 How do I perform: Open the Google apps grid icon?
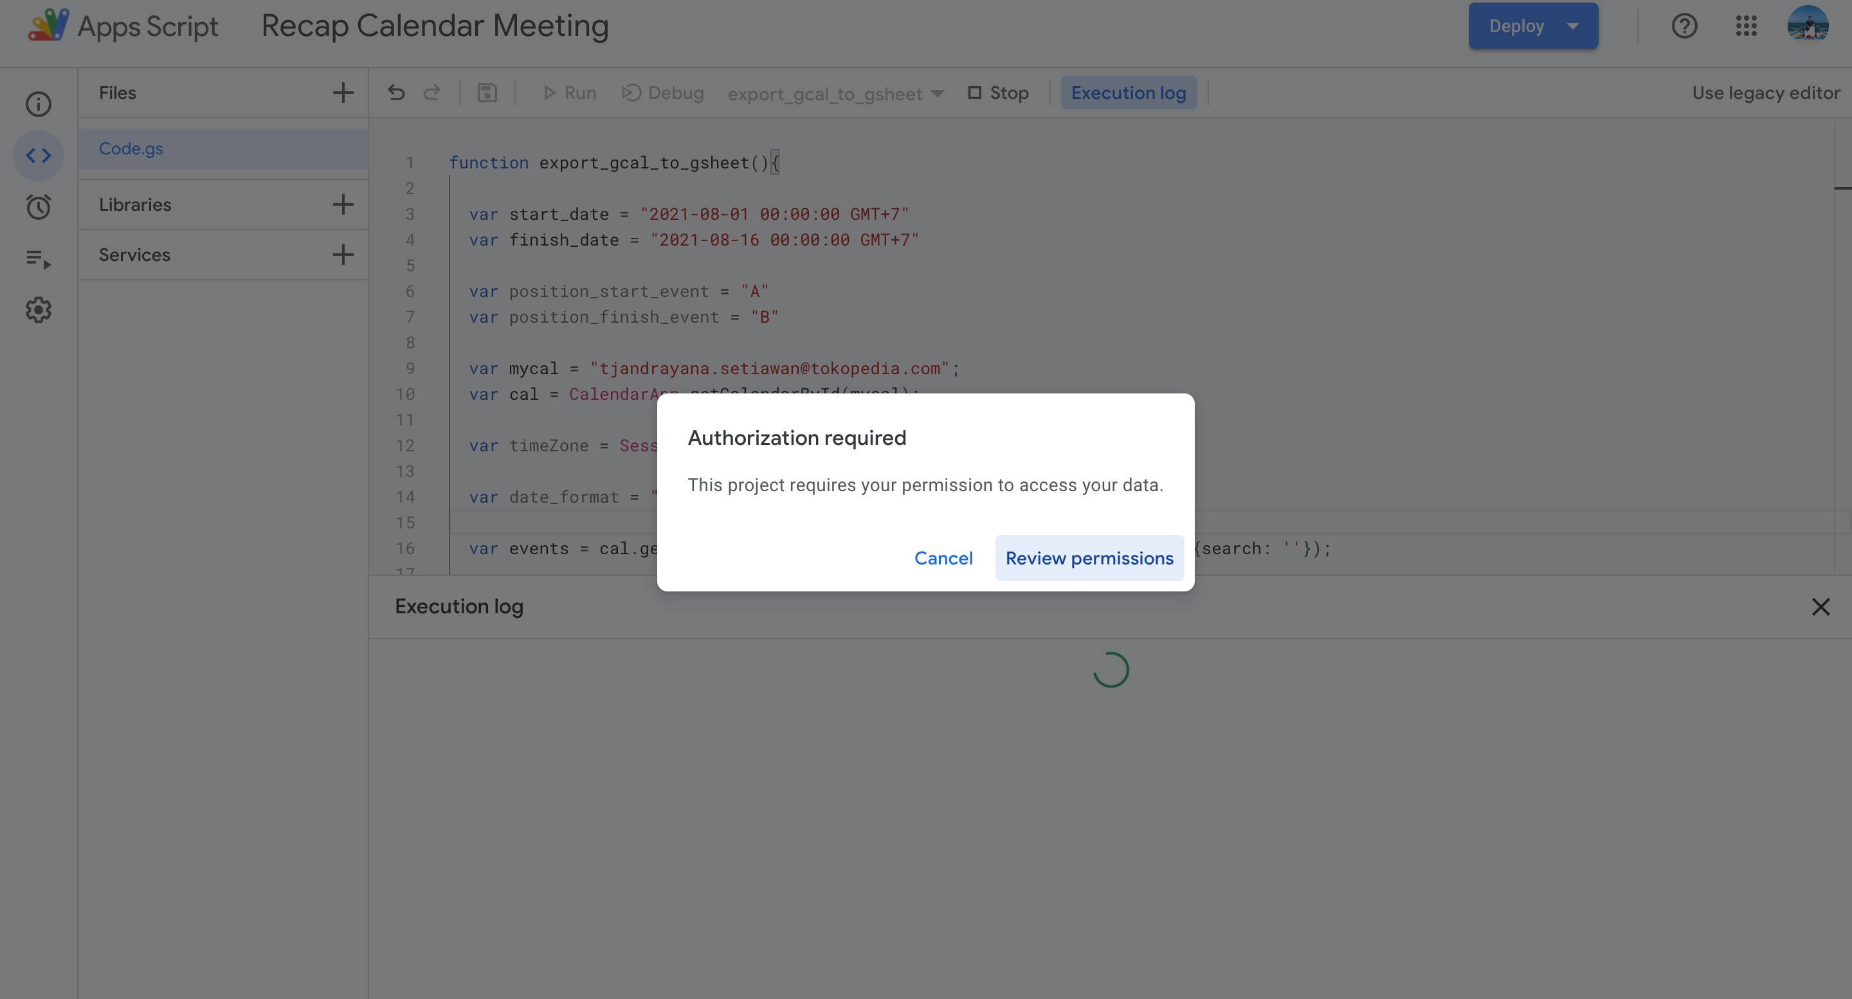1746,26
